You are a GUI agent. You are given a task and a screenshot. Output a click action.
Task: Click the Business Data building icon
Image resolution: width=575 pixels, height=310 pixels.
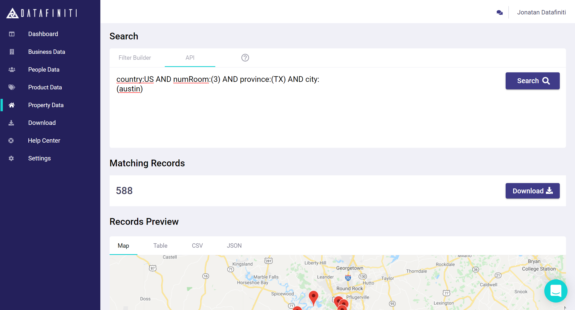(x=12, y=52)
